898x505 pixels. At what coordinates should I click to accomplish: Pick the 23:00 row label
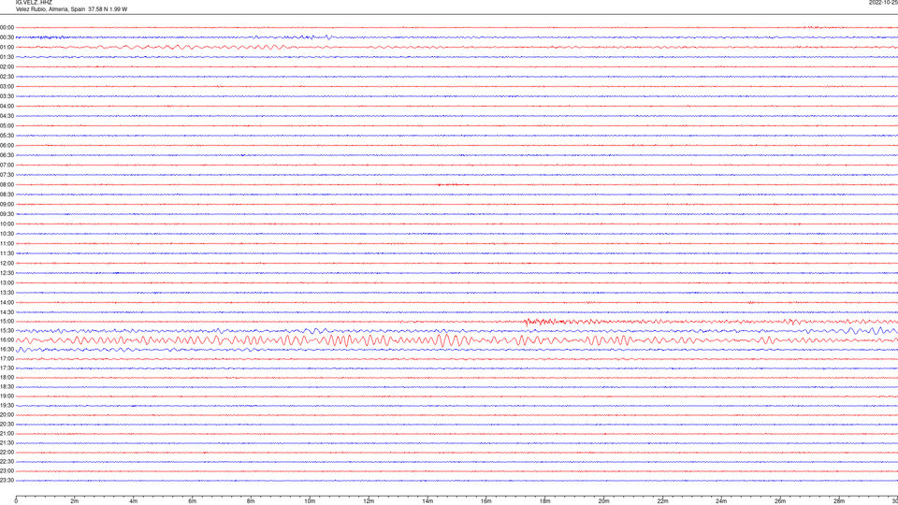7,471
